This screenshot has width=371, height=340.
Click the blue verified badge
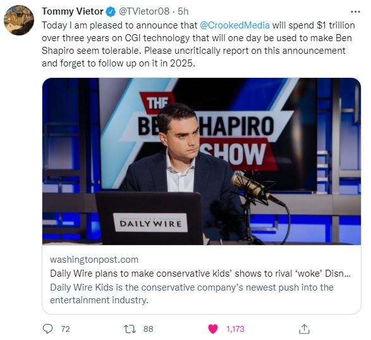[x=110, y=11]
